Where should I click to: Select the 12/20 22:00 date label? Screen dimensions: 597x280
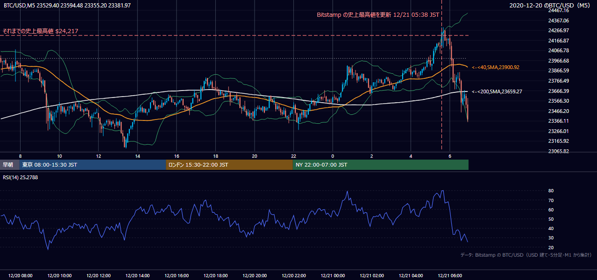point(293,276)
